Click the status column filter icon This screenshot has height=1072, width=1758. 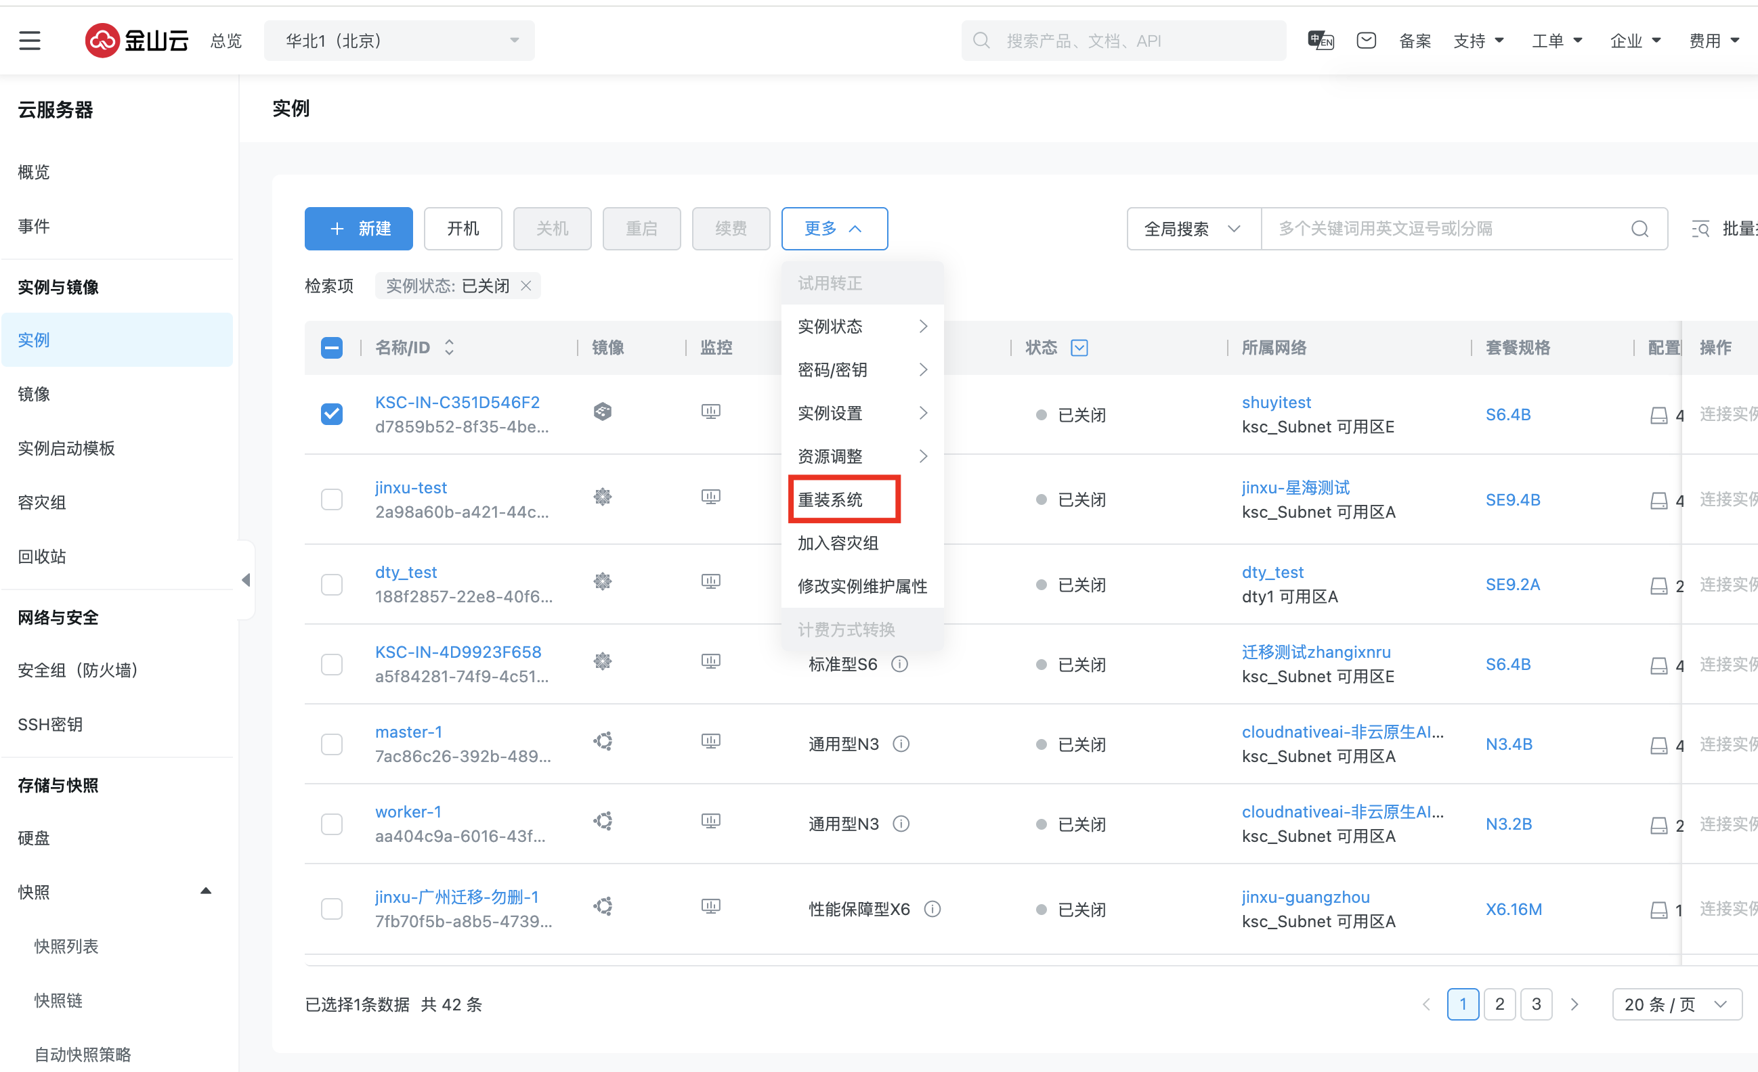[x=1079, y=347]
